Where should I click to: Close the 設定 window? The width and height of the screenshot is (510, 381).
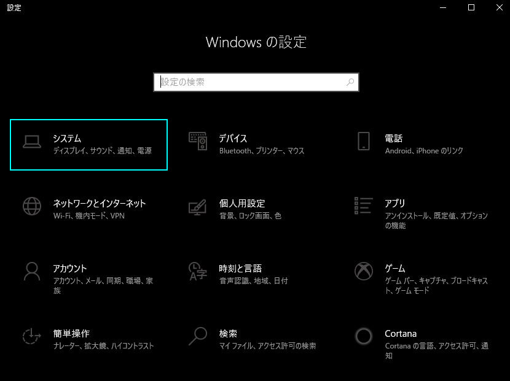[500, 7]
